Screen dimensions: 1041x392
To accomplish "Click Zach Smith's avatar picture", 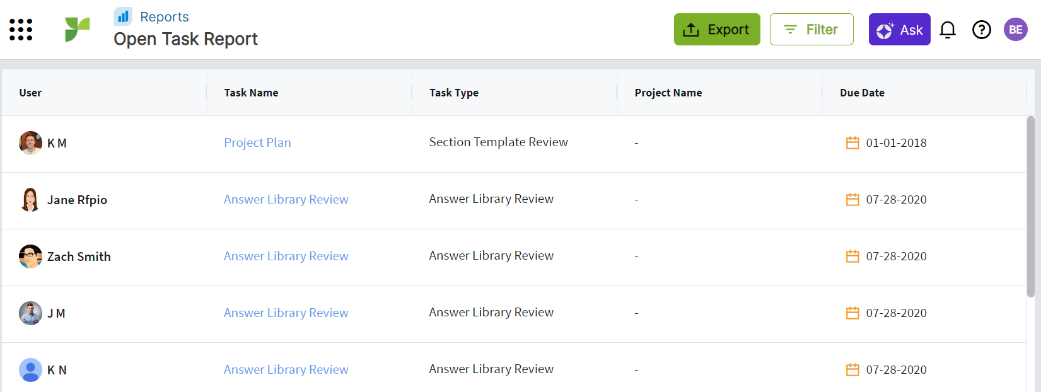I will [30, 257].
